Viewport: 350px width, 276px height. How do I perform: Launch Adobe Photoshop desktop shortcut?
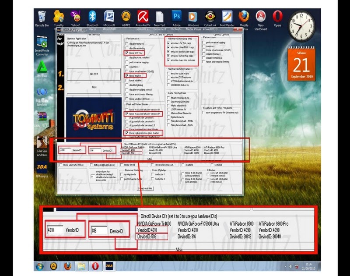(176, 20)
